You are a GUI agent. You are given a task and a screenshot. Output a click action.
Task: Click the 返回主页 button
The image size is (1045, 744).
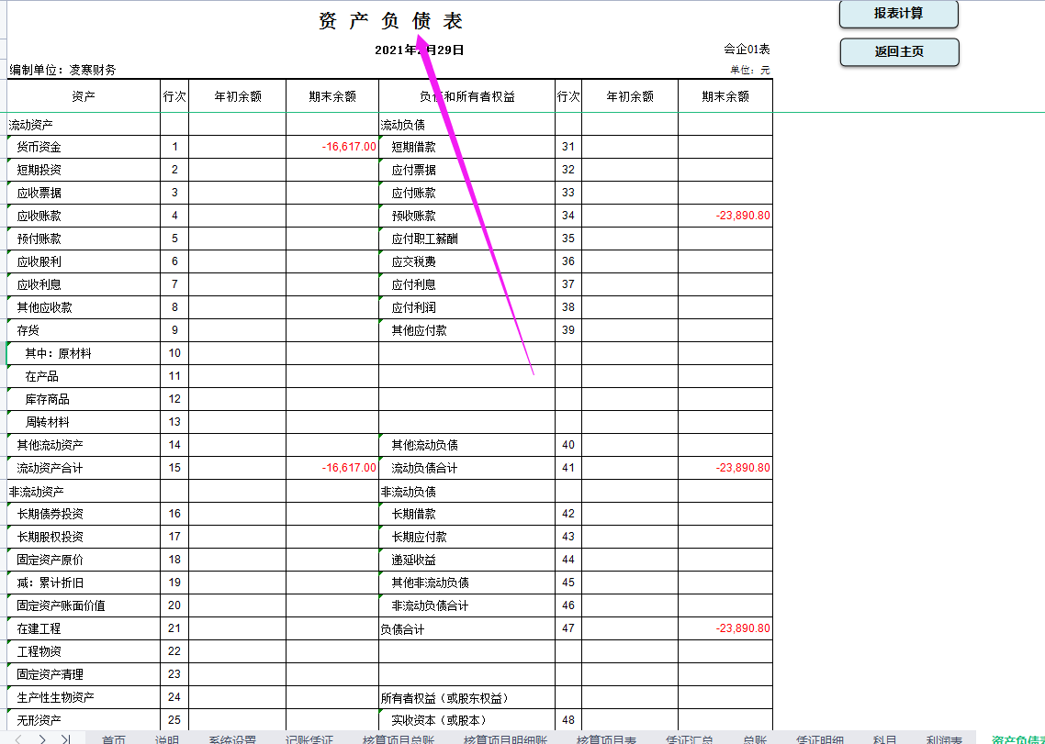coord(898,52)
